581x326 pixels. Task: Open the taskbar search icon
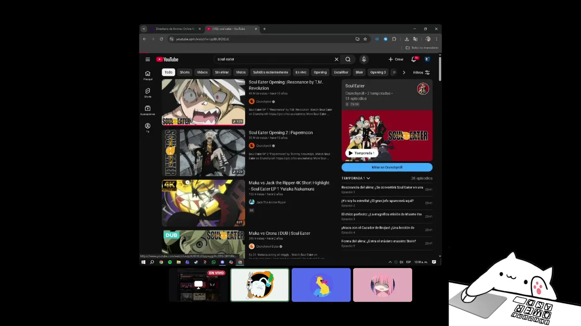pos(152,262)
